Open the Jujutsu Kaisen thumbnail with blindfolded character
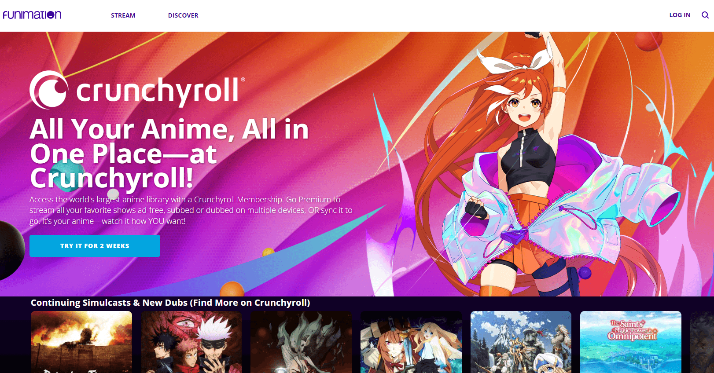The width and height of the screenshot is (714, 373). [191, 342]
